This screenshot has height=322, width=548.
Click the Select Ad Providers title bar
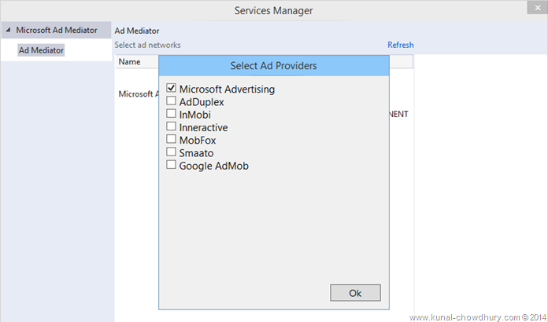coord(273,66)
